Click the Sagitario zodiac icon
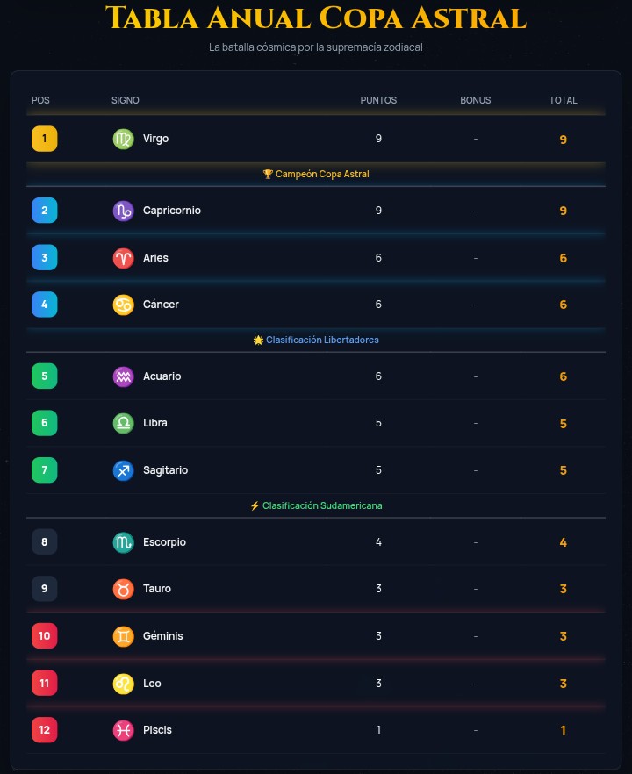The height and width of the screenshot is (774, 632). point(124,470)
